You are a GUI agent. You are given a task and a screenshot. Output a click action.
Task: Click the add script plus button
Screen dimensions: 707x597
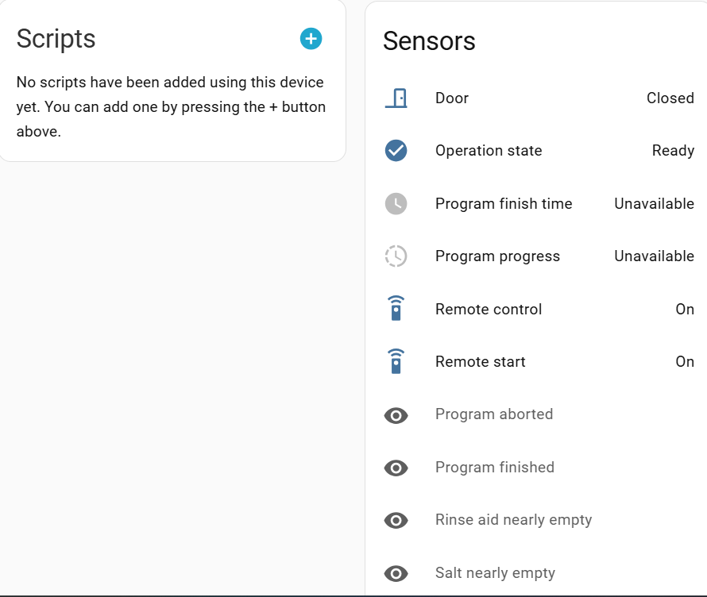(x=311, y=38)
